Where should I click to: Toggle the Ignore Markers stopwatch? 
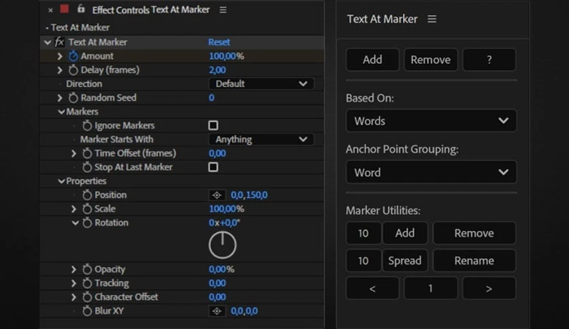87,126
